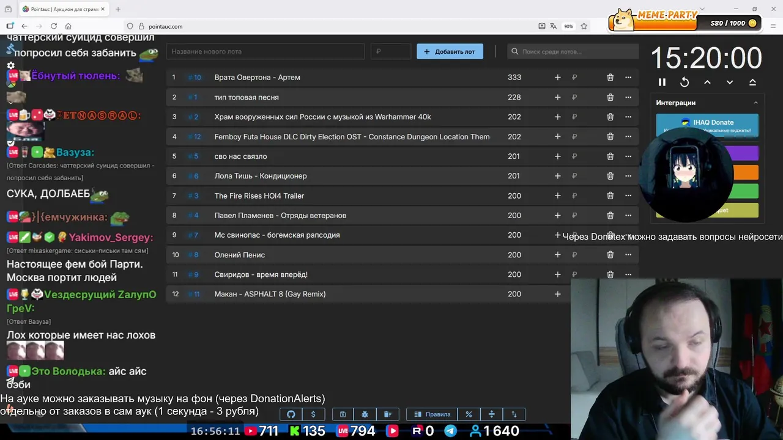Reset the auction timer
Viewport: 783px width, 440px height.
(x=685, y=82)
